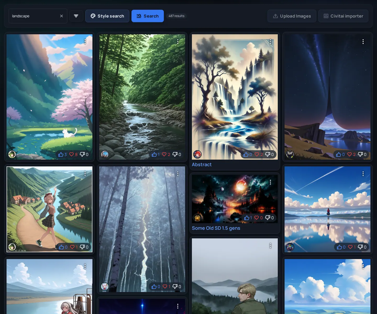Viewport: 377px width, 314px height.
Task: Heart the Abstract waterfall image
Action: (259, 154)
